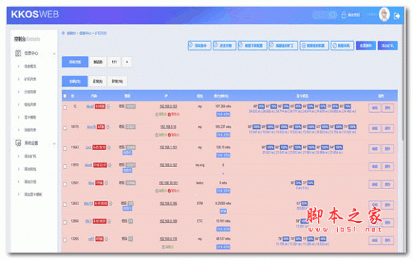
Task: Check the checkbox for row ID 12
Action: point(65,107)
